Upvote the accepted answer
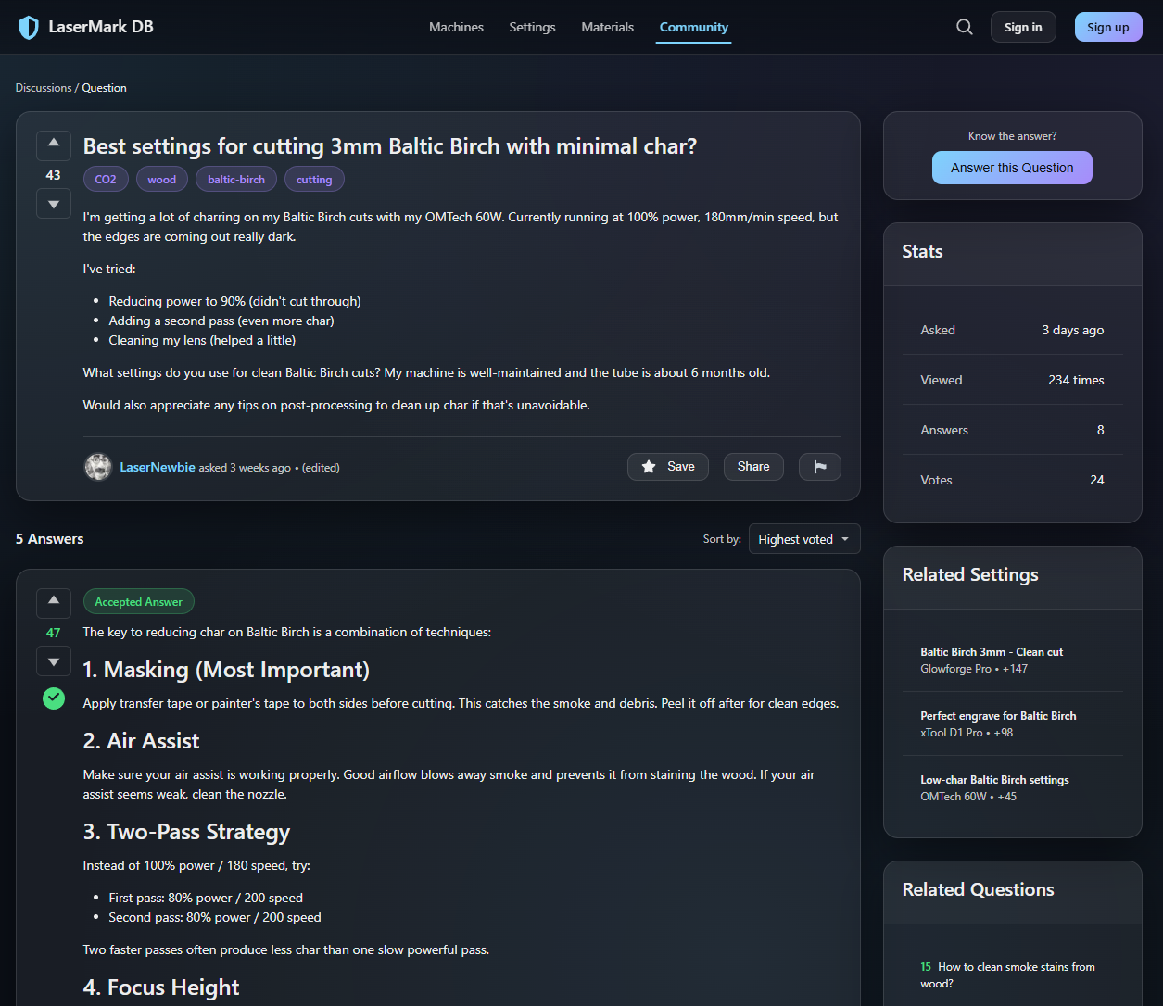Viewport: 1163px width, 1006px height. pos(54,601)
